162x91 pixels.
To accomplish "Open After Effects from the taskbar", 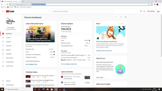I will pos(68,89).
